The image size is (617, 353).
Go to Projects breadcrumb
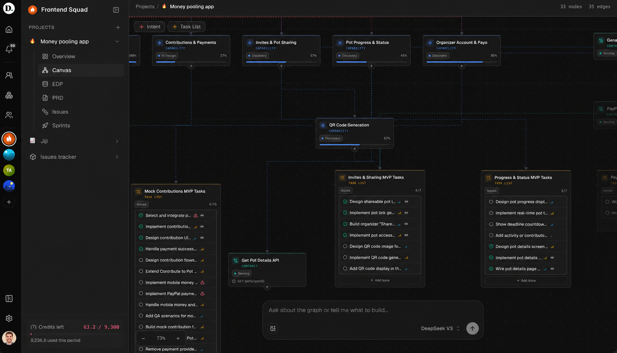(145, 7)
